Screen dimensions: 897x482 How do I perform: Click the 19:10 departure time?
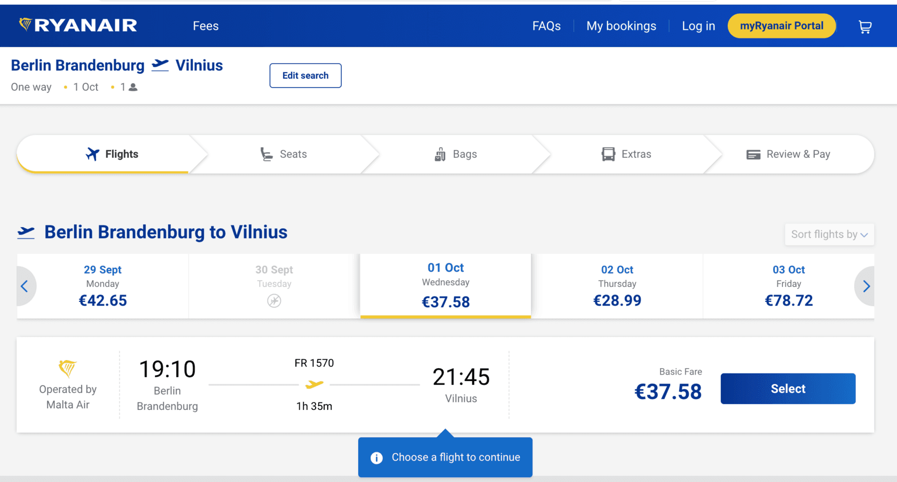click(x=167, y=369)
